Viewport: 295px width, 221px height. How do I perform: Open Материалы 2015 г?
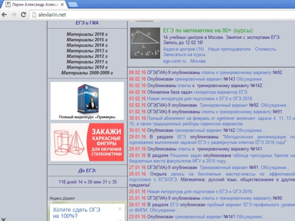[87, 40]
